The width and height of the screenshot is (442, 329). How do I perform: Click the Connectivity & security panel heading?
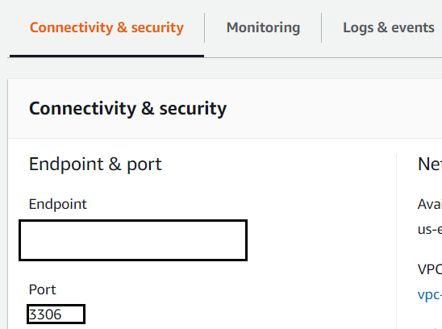tap(127, 109)
